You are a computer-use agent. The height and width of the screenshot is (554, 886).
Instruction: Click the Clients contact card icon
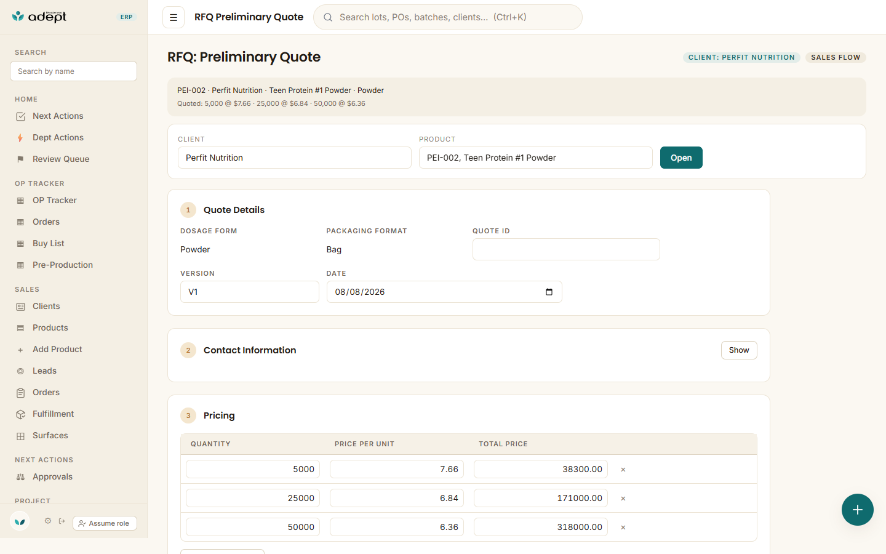pyautogui.click(x=20, y=307)
